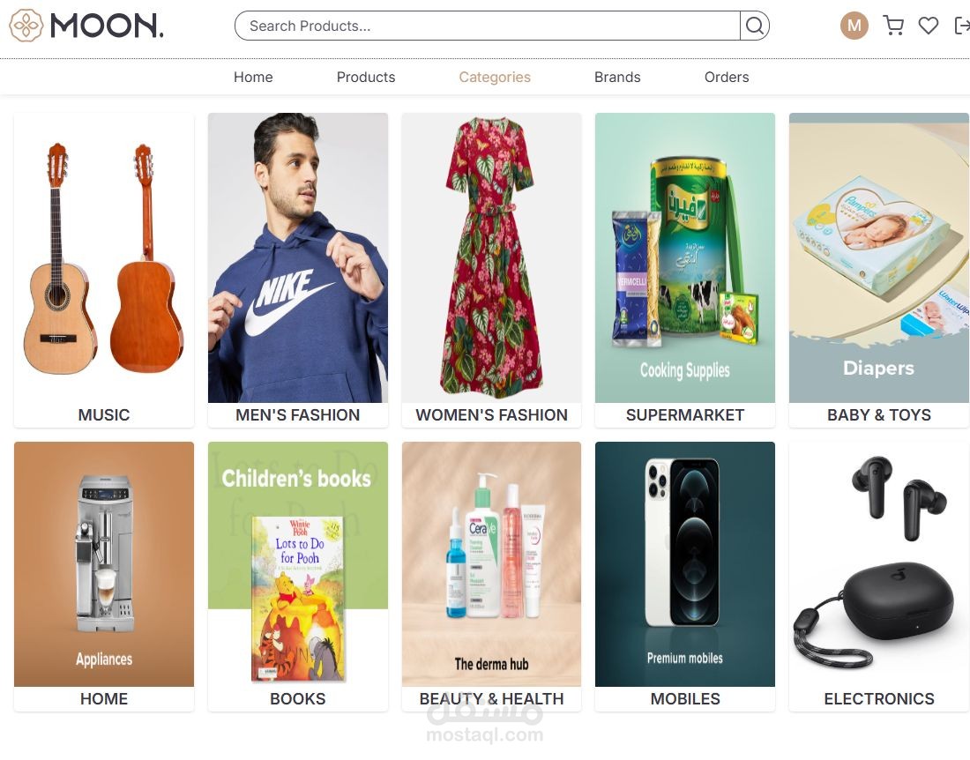Choose the Supermarket category image
Screen dimensions: 970x760
(685, 257)
